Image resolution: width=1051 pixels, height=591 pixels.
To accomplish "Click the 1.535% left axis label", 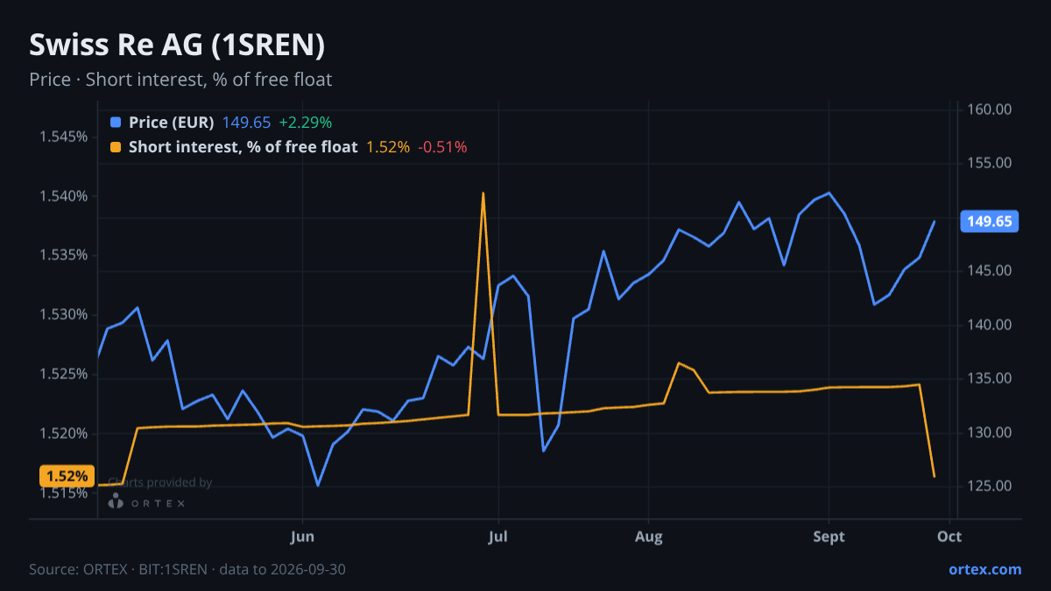I will click(x=64, y=255).
